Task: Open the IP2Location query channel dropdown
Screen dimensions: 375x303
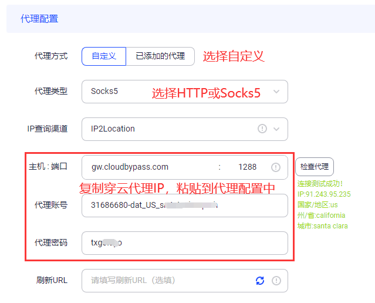Action: pyautogui.click(x=170, y=129)
